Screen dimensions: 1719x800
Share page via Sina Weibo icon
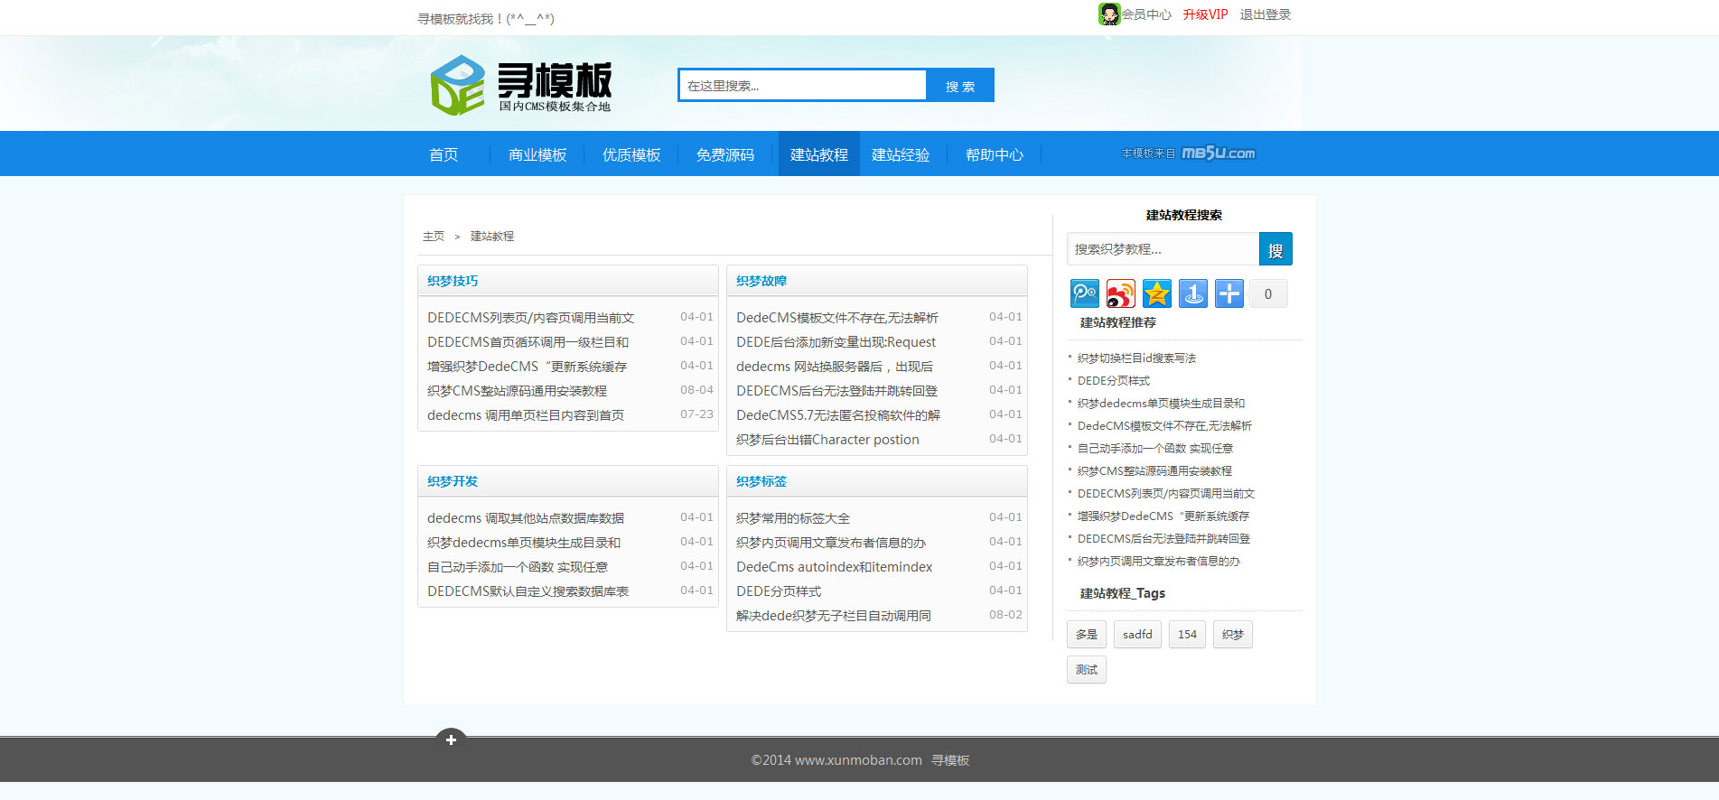tap(1120, 293)
